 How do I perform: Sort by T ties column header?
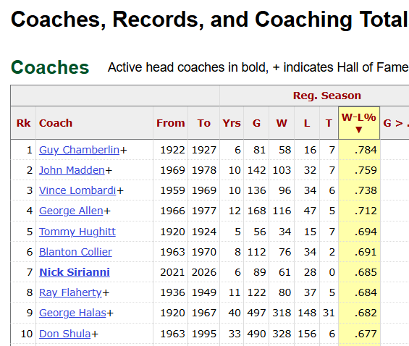pyautogui.click(x=329, y=123)
